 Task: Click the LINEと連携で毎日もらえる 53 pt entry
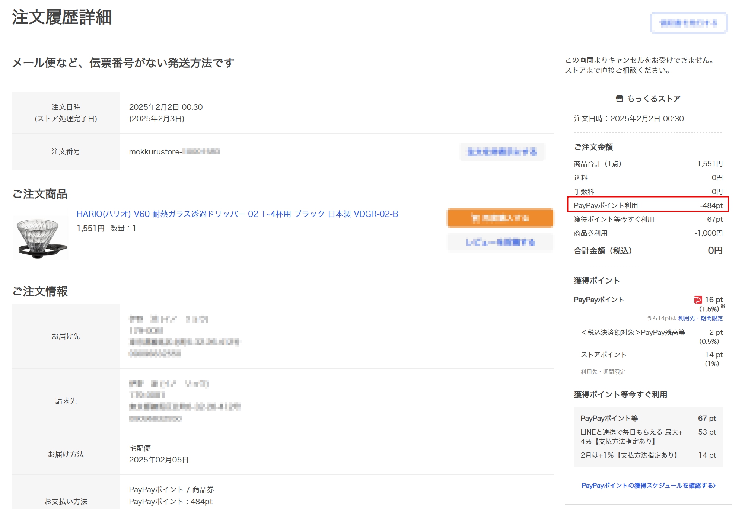click(647, 437)
